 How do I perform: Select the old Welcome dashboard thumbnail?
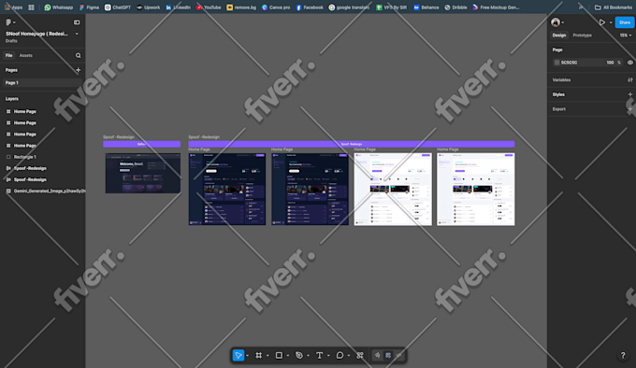pyautogui.click(x=143, y=173)
